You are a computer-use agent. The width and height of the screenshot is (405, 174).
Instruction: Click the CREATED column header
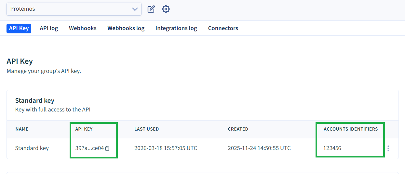(x=238, y=129)
